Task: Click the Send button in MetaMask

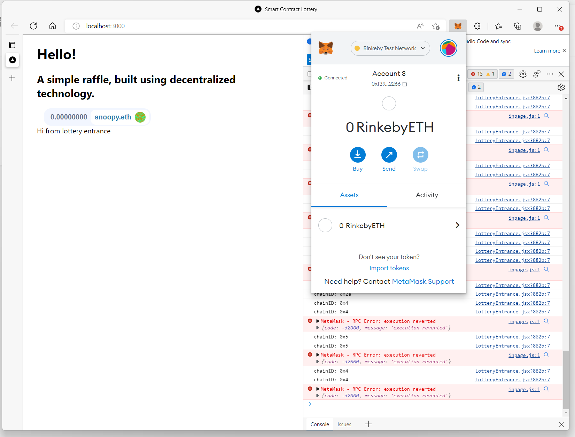Action: click(389, 159)
